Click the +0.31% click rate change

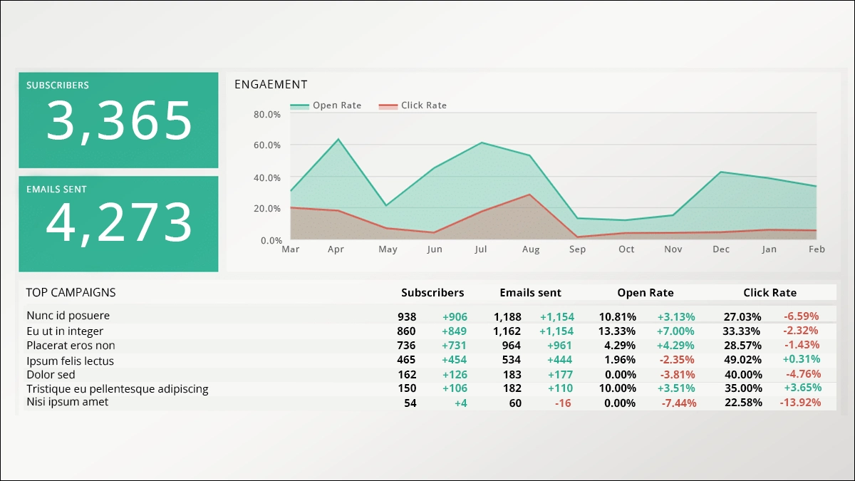(x=802, y=359)
